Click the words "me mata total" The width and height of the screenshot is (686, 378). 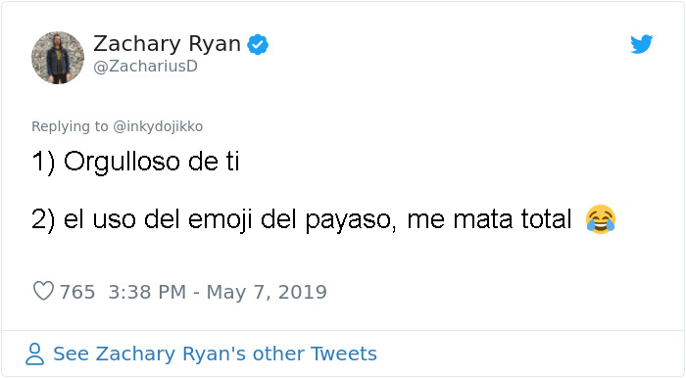[x=489, y=219]
